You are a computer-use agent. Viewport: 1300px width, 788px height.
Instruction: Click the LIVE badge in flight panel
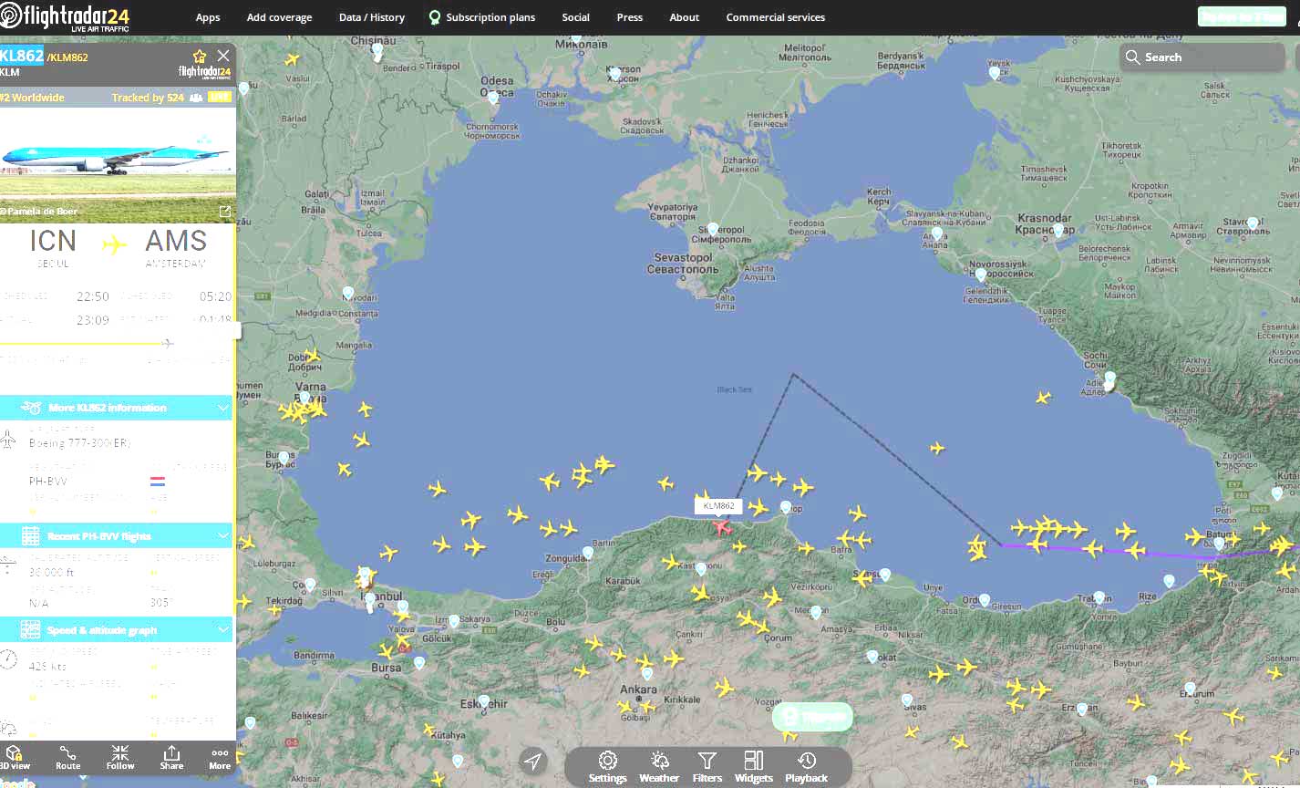[x=219, y=97]
